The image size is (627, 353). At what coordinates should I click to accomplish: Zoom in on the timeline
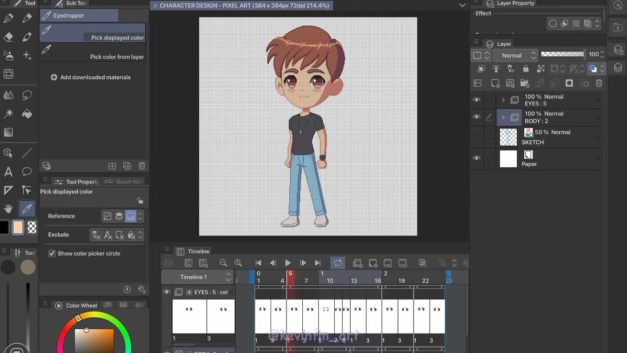pyautogui.click(x=238, y=263)
